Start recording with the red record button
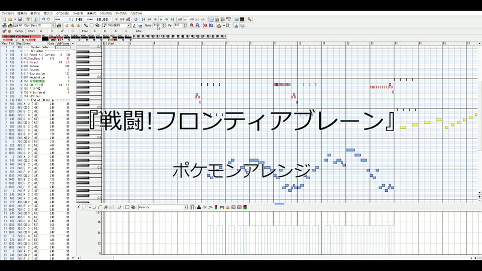This screenshot has width=482, height=271. pyautogui.click(x=116, y=20)
